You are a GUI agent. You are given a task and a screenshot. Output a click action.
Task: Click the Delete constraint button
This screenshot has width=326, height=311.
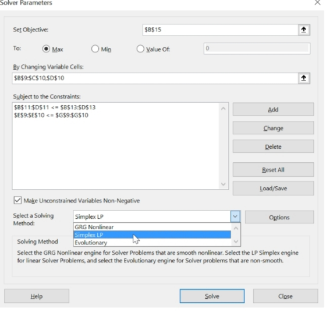(273, 146)
